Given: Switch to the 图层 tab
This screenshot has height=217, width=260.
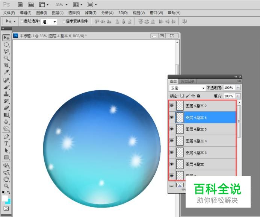Looking at the screenshot, I should [173, 81].
